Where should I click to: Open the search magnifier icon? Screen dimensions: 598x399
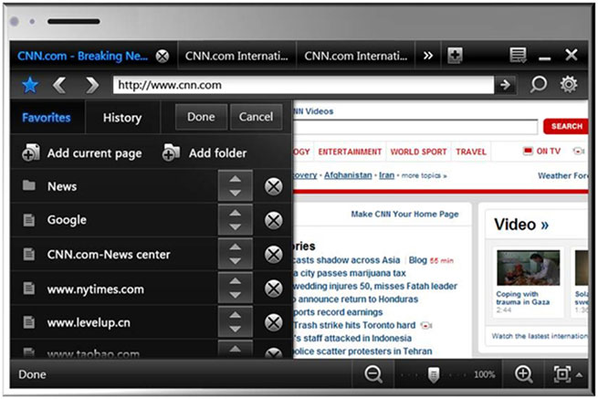click(538, 84)
